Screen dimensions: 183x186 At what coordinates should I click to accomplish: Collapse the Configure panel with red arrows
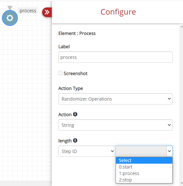point(47,12)
